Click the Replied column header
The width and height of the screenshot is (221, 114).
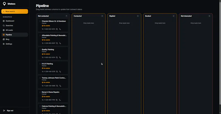pyautogui.click(x=112, y=16)
